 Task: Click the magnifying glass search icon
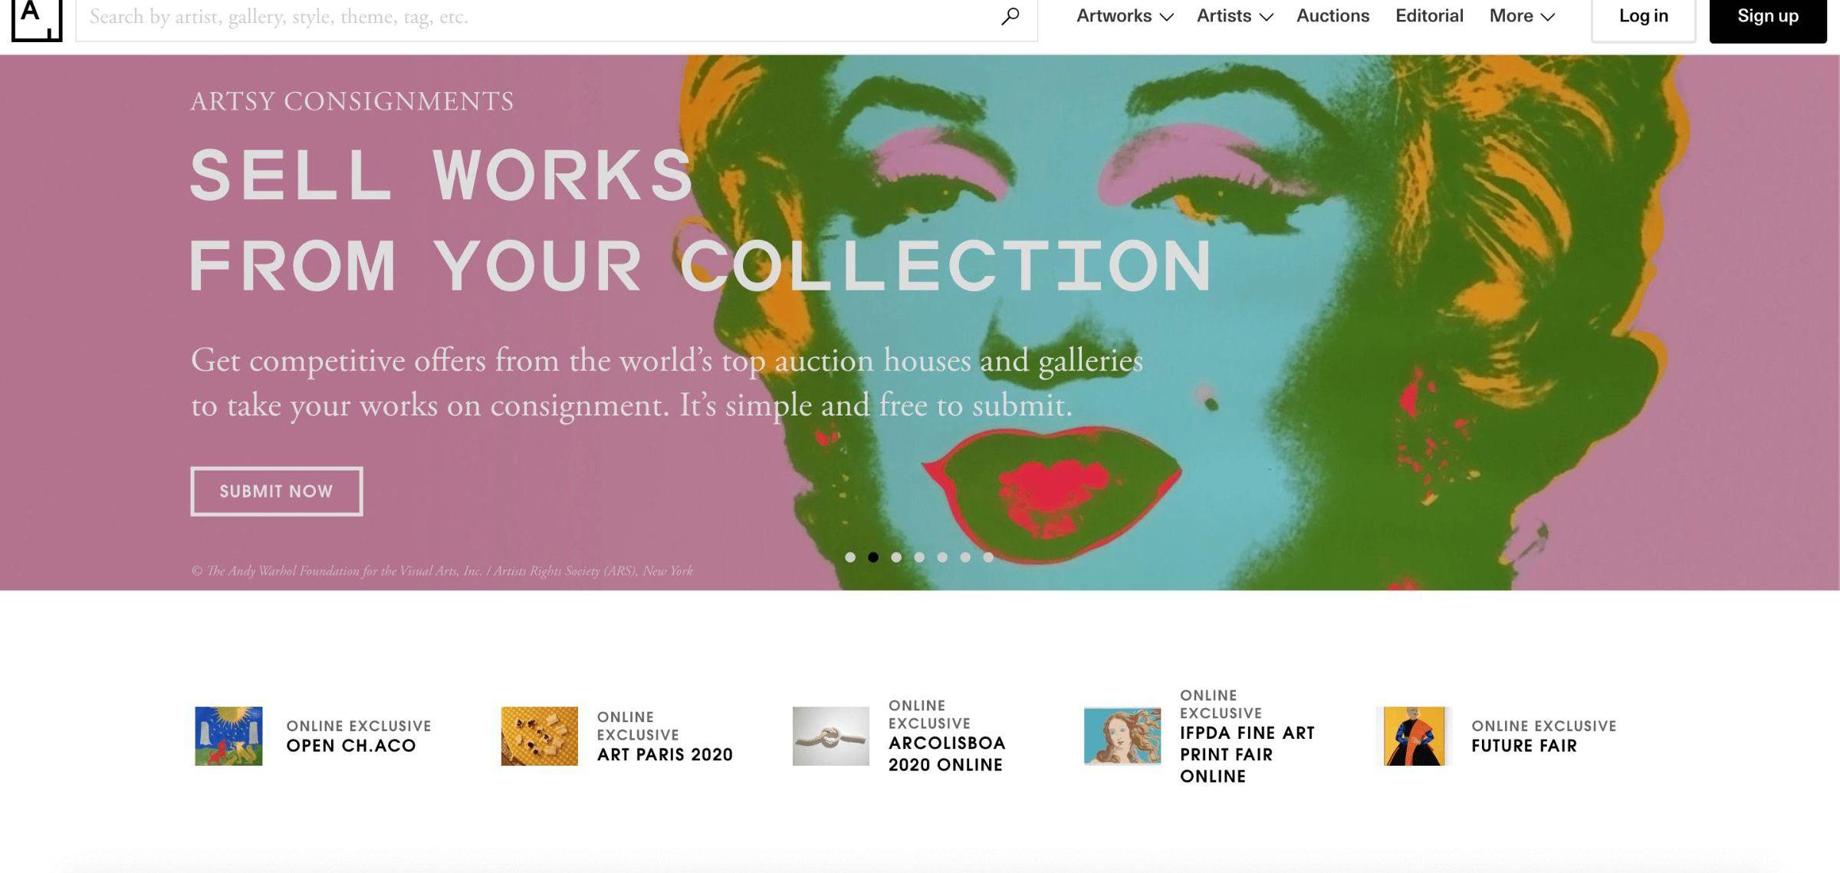point(1010,16)
